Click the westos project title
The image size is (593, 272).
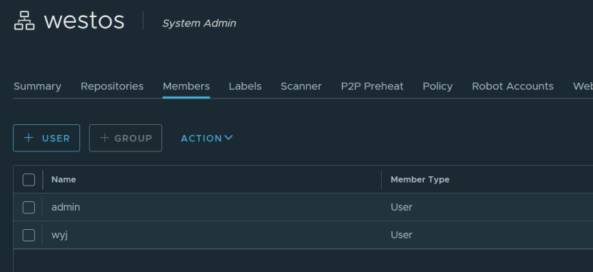click(x=84, y=21)
